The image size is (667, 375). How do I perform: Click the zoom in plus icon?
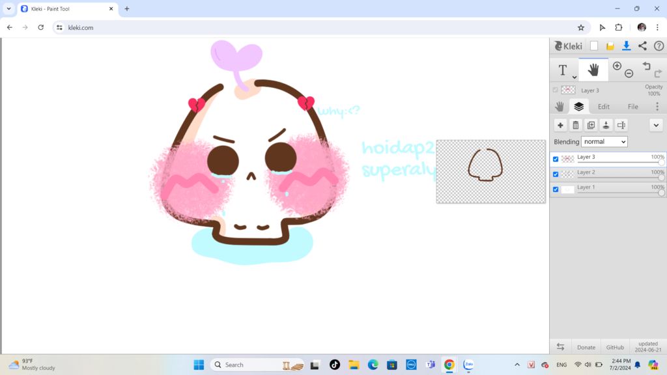coord(617,66)
